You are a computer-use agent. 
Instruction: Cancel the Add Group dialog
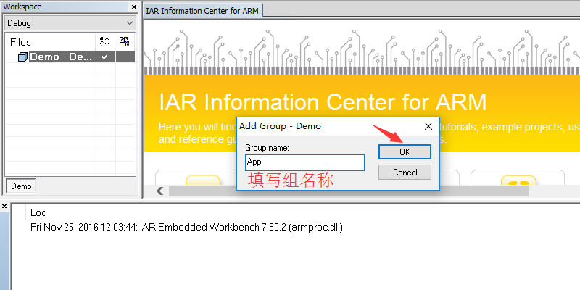click(405, 173)
